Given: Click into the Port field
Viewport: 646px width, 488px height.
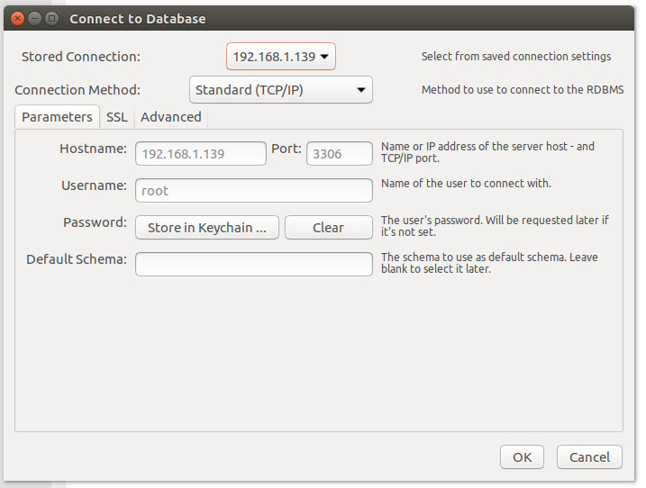Looking at the screenshot, I should click(x=340, y=154).
